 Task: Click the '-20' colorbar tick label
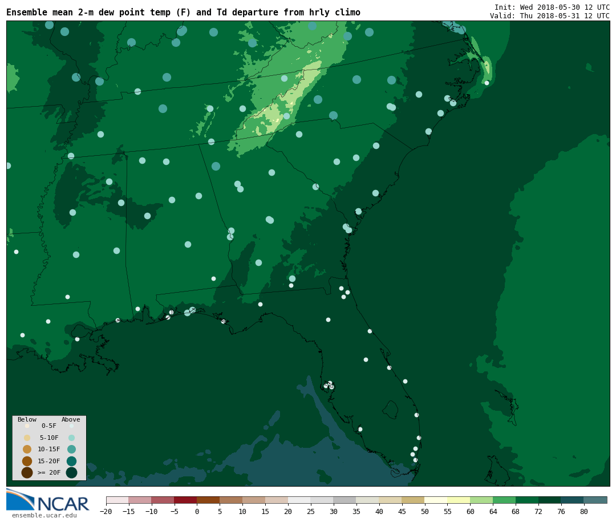pyautogui.click(x=106, y=511)
